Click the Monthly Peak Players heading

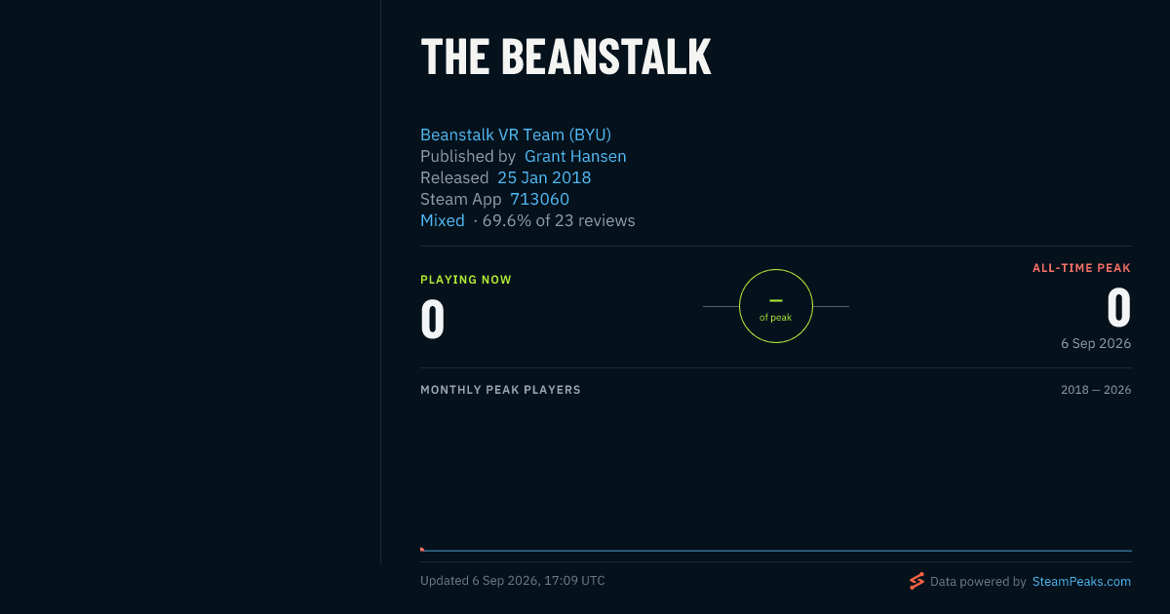500,390
